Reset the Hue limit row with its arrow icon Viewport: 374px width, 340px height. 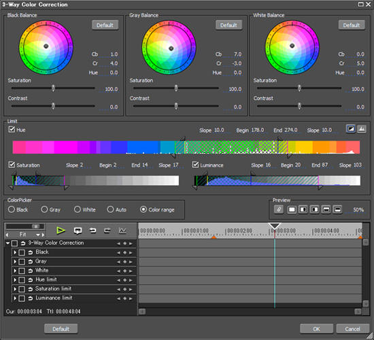coord(31,280)
